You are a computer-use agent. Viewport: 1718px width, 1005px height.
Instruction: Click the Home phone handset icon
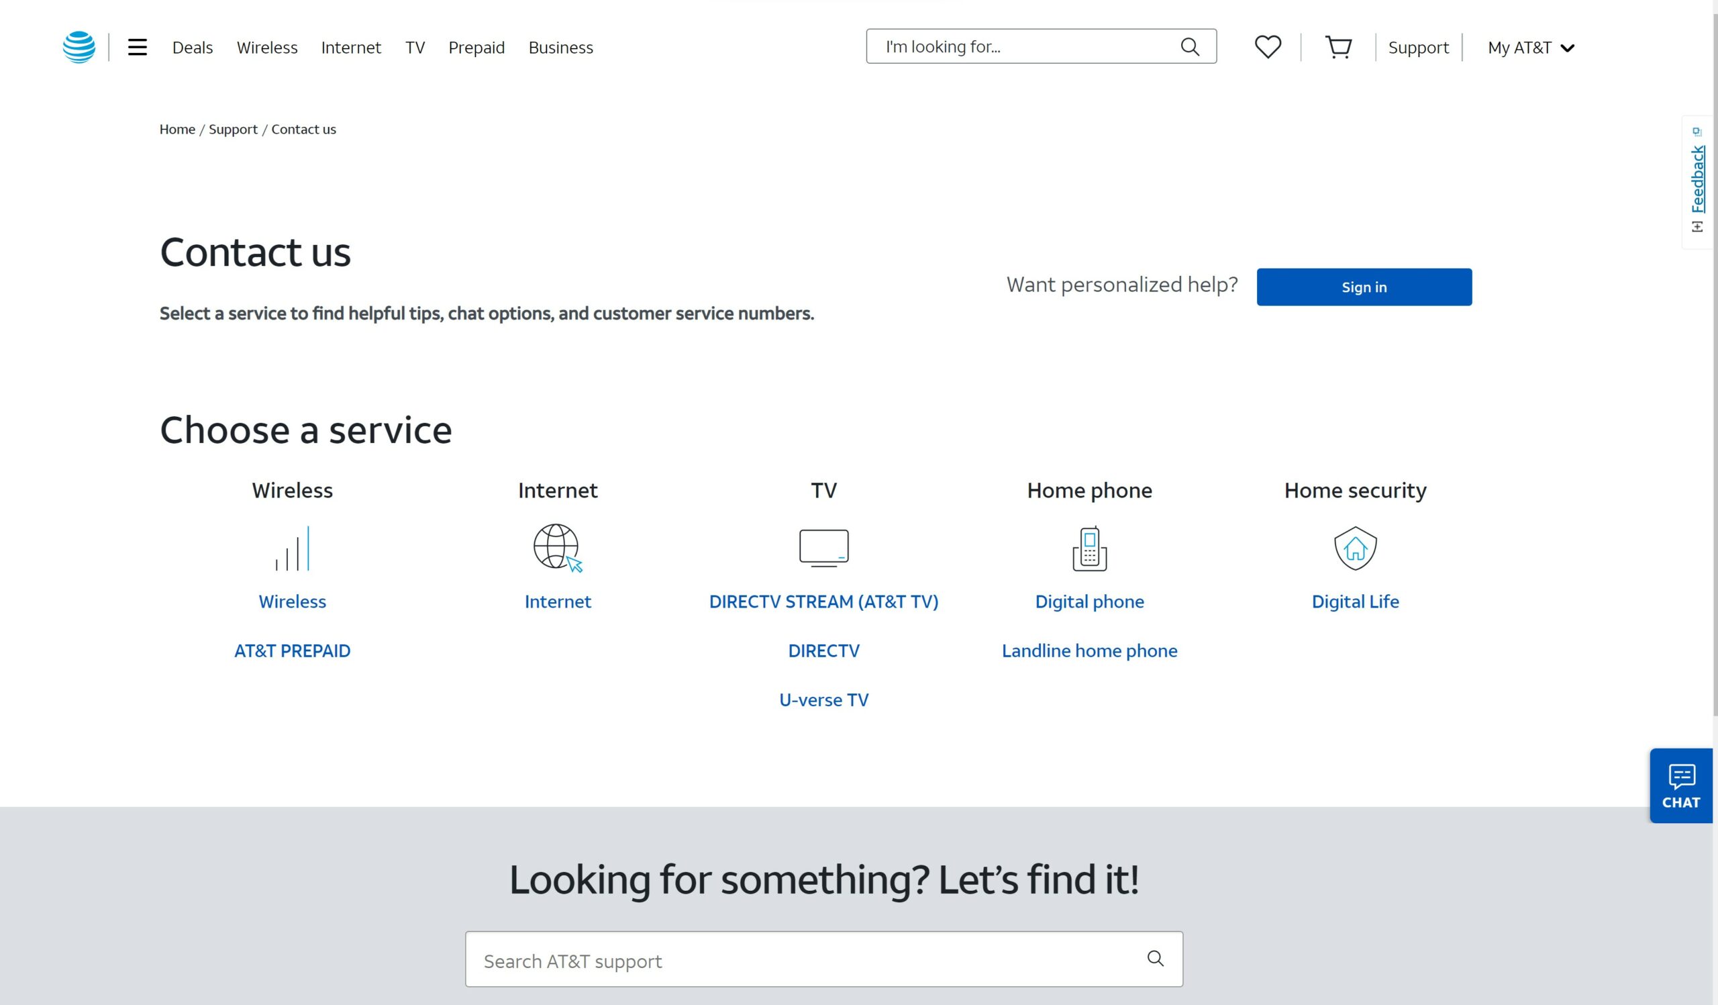pos(1089,548)
